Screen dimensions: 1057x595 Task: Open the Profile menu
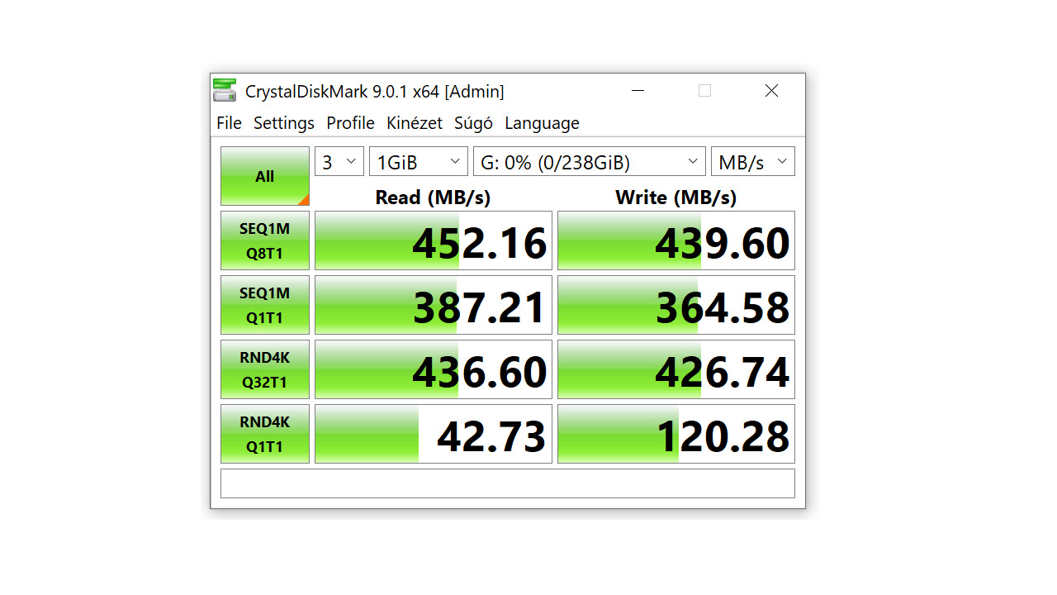[x=350, y=123]
